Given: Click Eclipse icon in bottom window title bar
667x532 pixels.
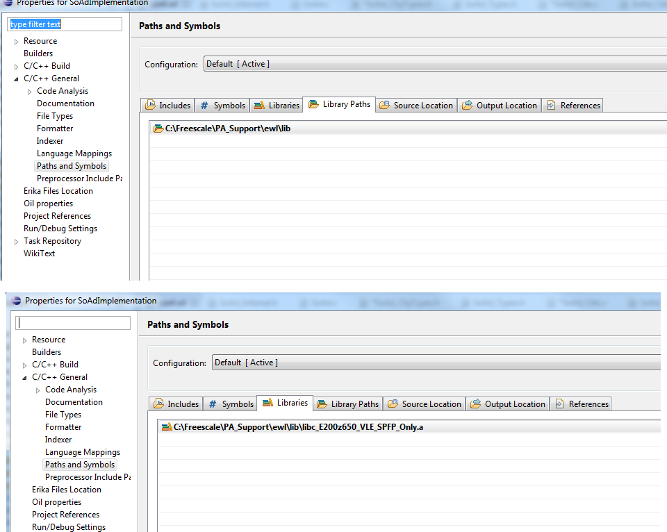Looking at the screenshot, I should point(16,301).
